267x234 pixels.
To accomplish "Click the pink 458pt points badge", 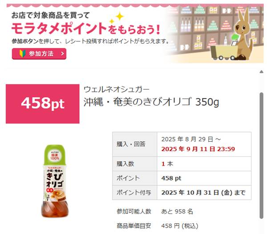I will 43,104.
